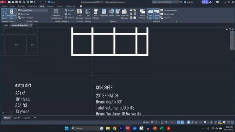This screenshot has height=132, width=235.
Task: Click the keyword search input field
Action: [166, 2]
